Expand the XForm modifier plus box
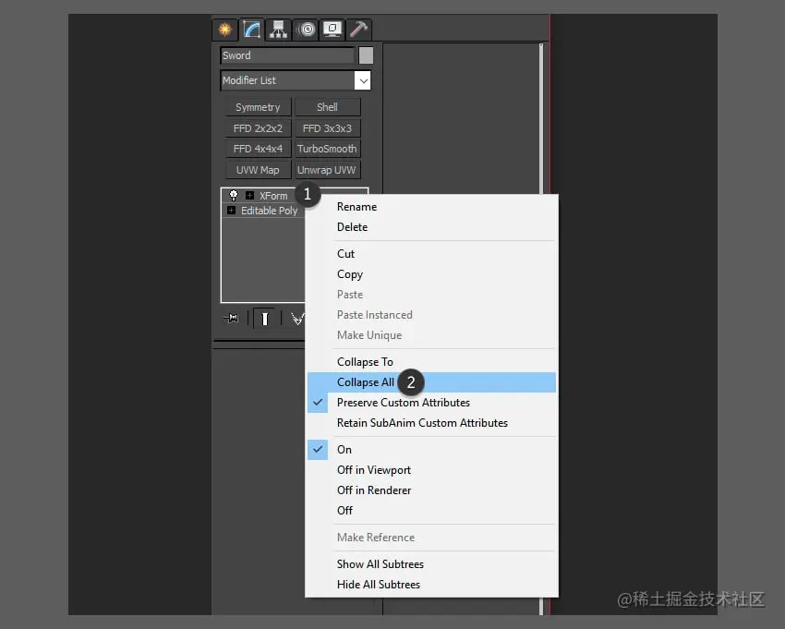Viewport: 785px width, 629px height. tap(250, 195)
